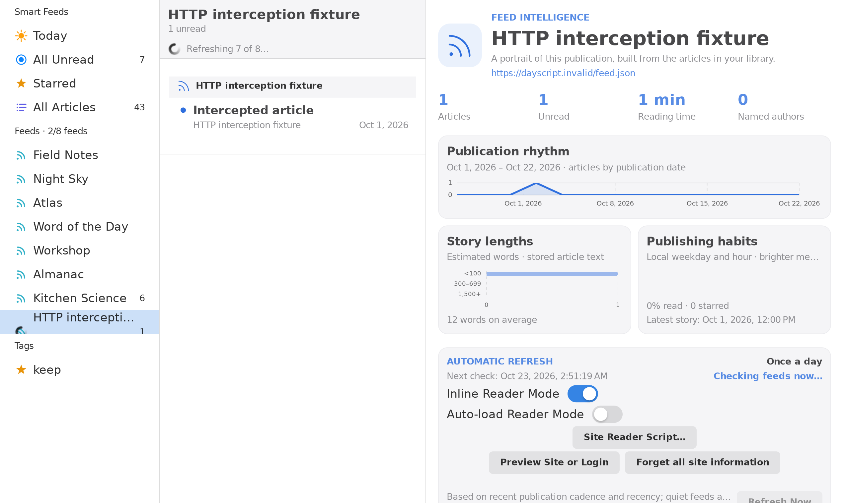Click the All Unread circle icon
Image resolution: width=843 pixels, height=503 pixels.
pyautogui.click(x=21, y=60)
